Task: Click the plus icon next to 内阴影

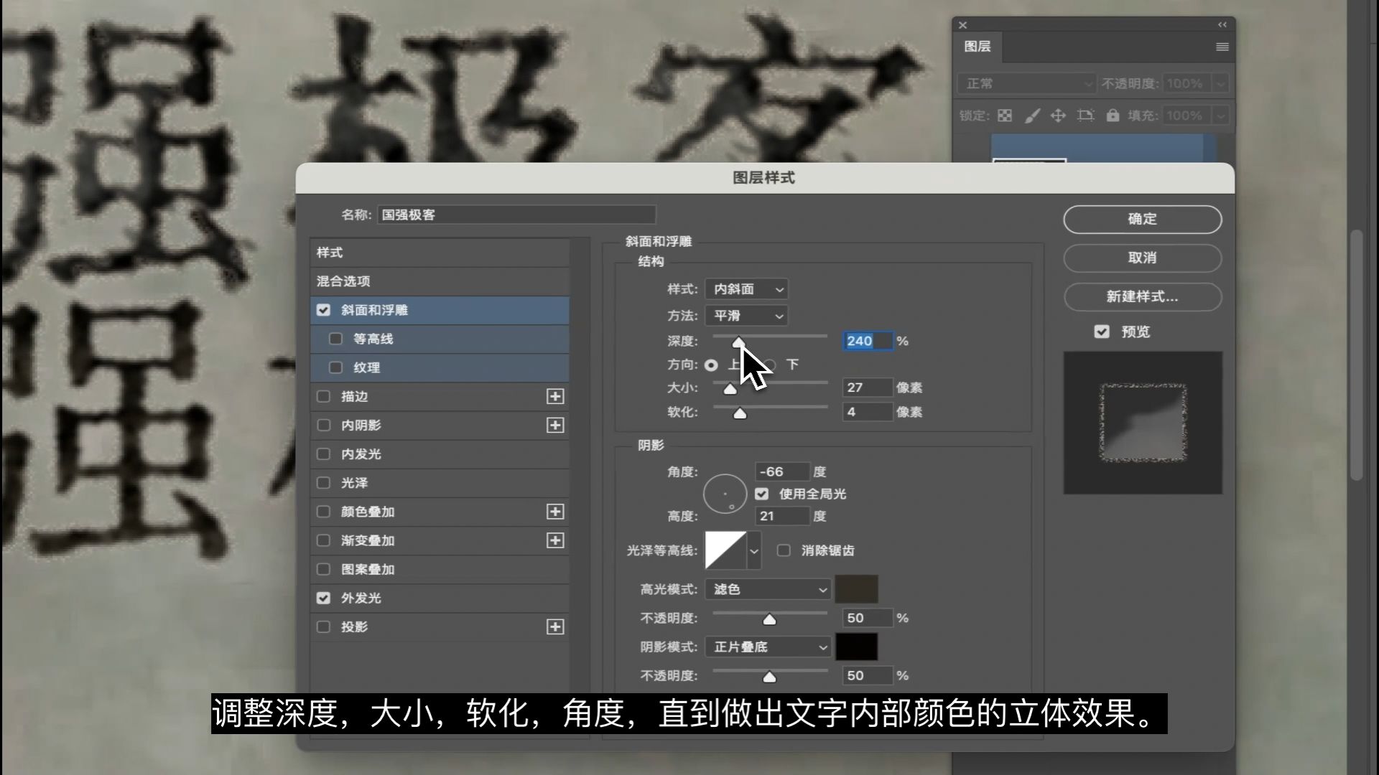Action: point(555,426)
